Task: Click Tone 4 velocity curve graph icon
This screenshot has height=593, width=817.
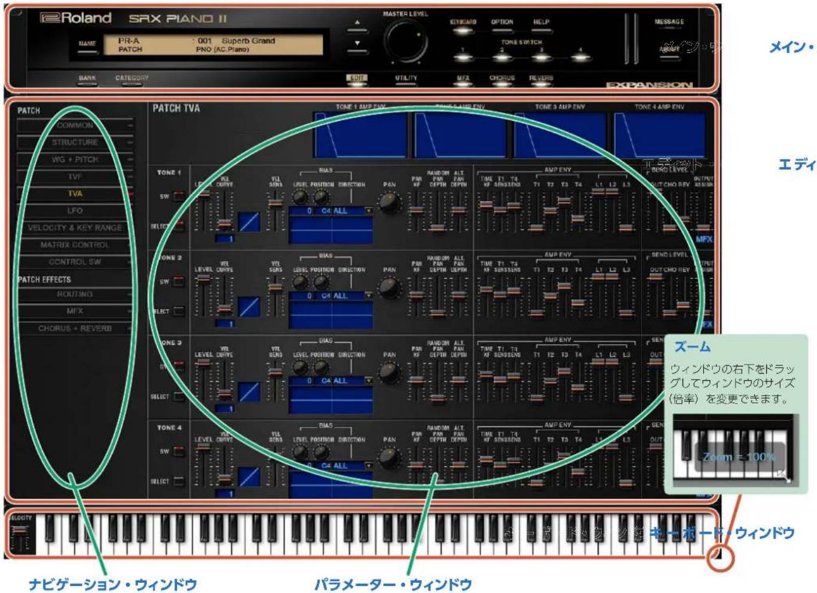Action: (249, 477)
